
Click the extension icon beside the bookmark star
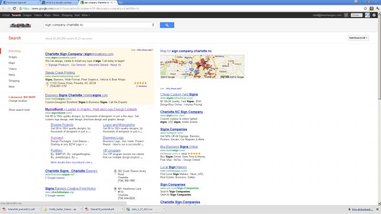[371, 9]
